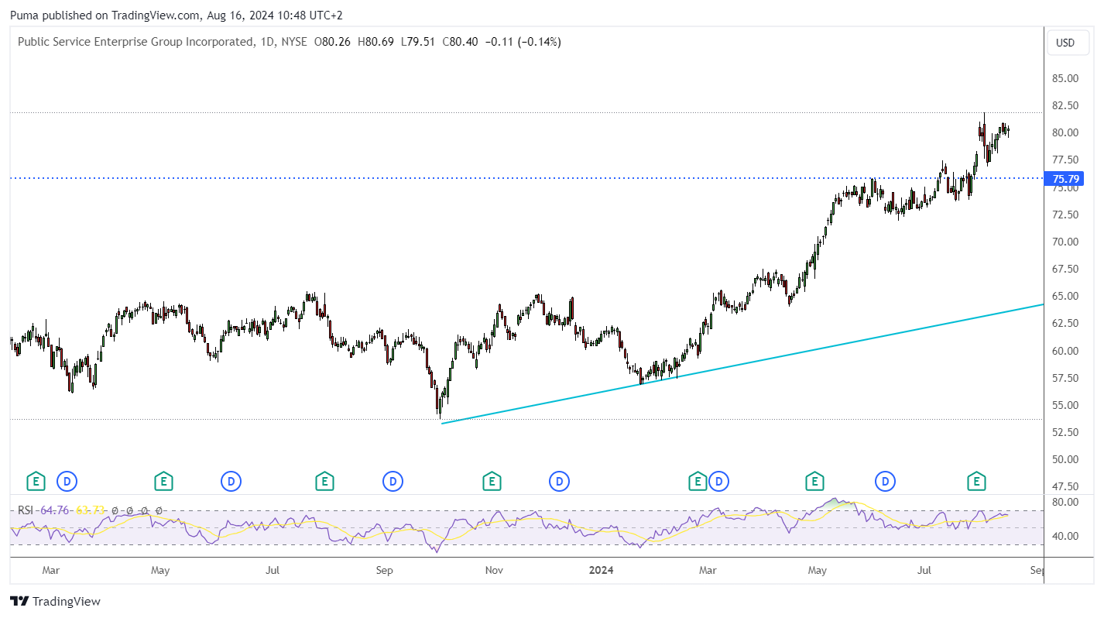
Task: Click the 2024 label on the time axis
Action: point(601,571)
